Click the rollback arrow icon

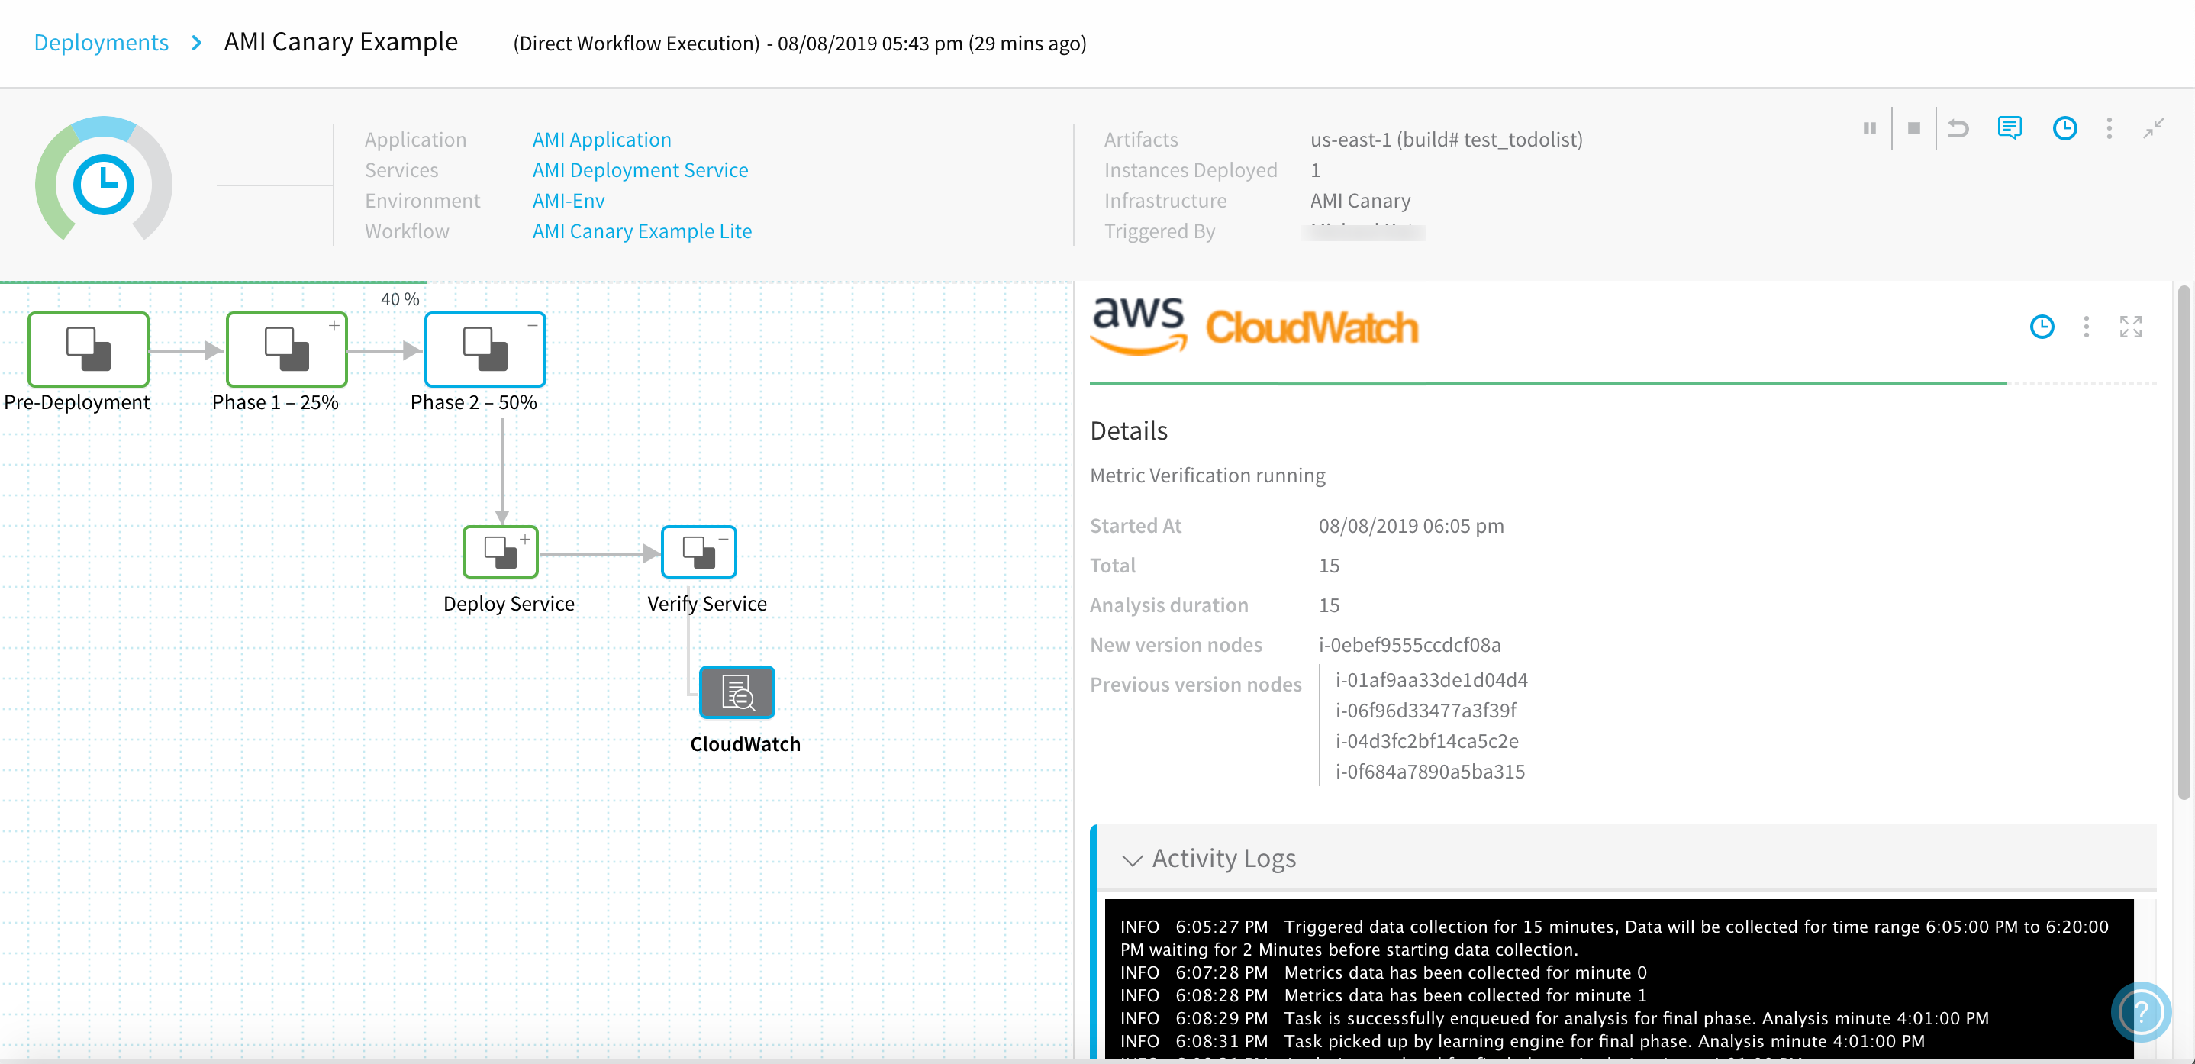[1958, 129]
